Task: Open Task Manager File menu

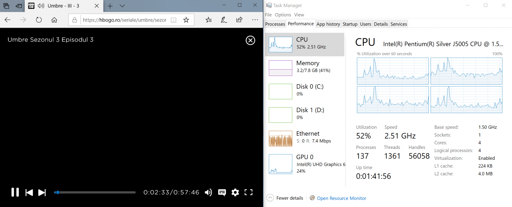Action: (268, 15)
